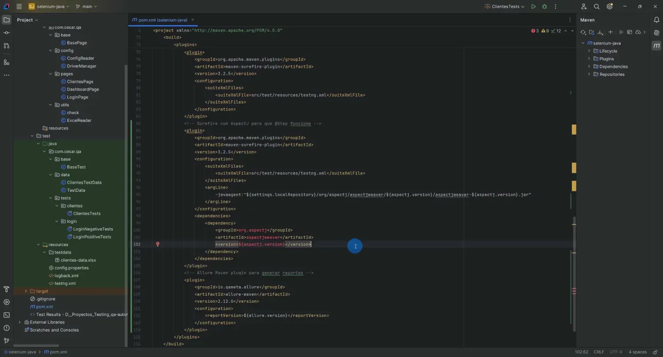Open the hamburger main menu

click(x=19, y=6)
